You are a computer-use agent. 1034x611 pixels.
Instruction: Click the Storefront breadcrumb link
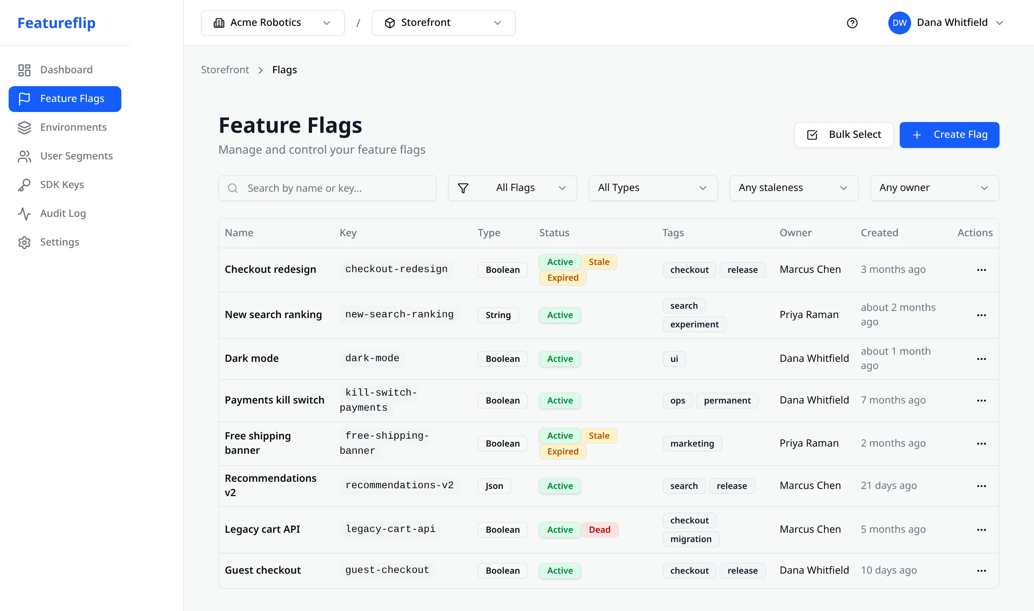coord(225,70)
